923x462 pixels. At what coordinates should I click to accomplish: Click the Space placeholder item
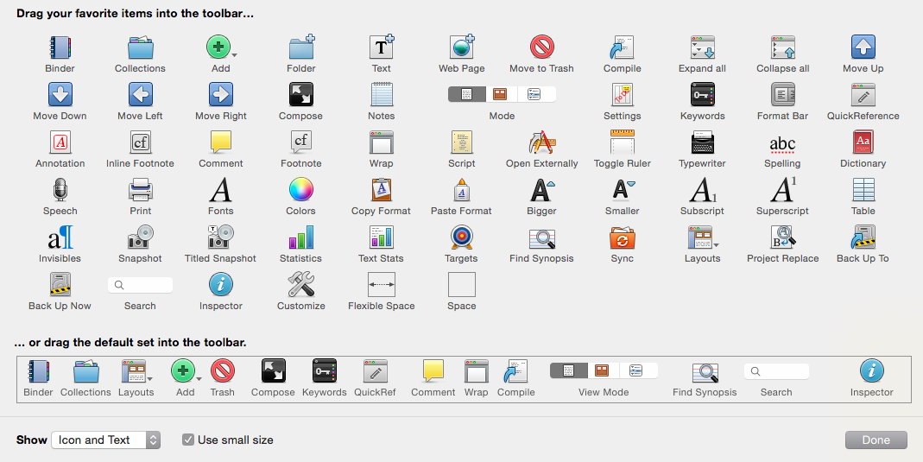coord(461,284)
